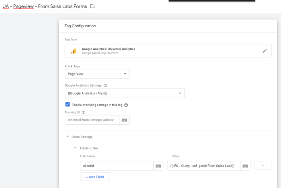
Task: Click the Google Analytics bar chart icon
Action: pyautogui.click(x=73, y=51)
